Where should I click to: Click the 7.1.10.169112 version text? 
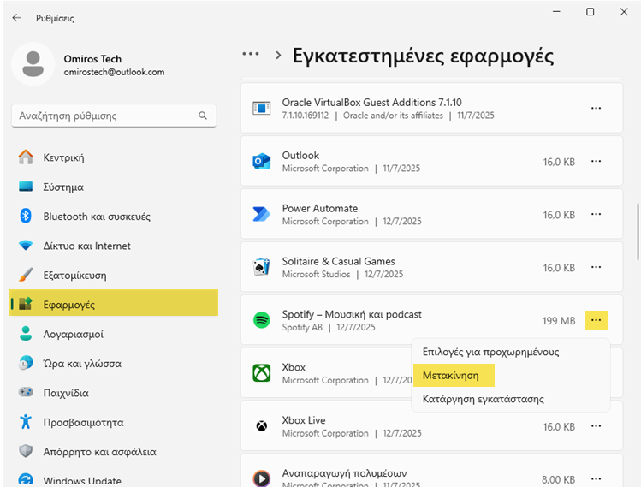(306, 116)
